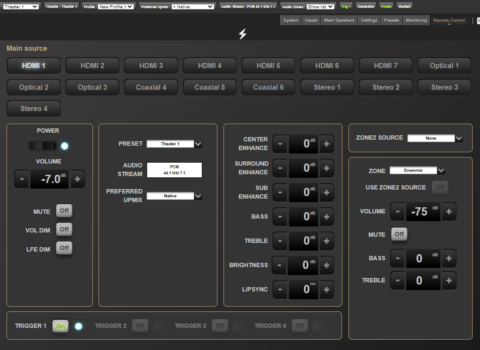Increase Lipsync delay with plus button

tap(326, 289)
